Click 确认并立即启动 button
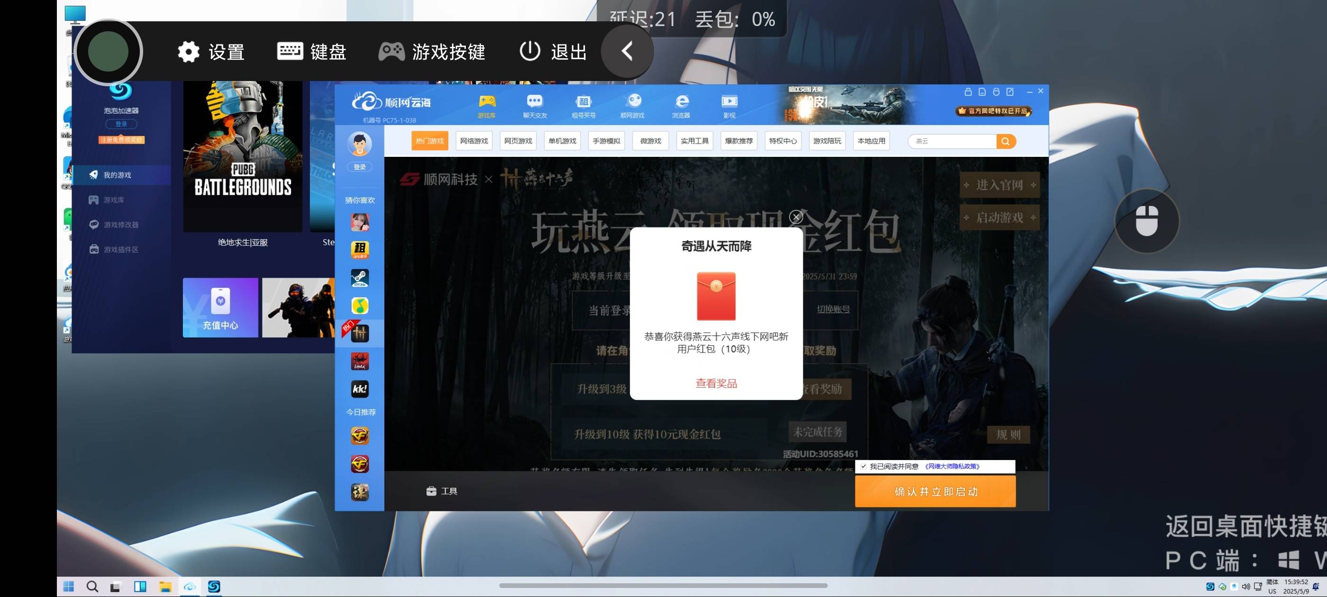 click(935, 491)
